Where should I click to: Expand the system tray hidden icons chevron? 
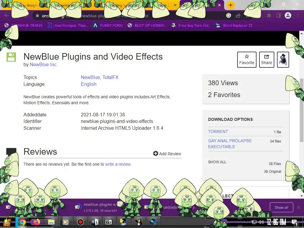pos(247,222)
